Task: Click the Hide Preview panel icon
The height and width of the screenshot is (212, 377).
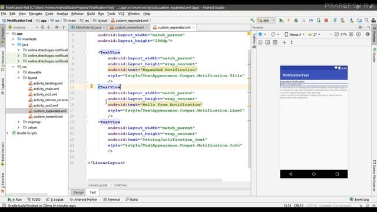Action: 368,28
